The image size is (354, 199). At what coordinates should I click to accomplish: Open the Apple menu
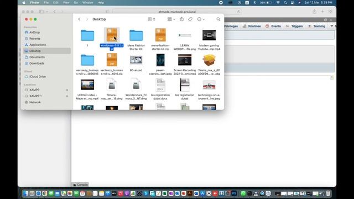pyautogui.click(x=24, y=2)
